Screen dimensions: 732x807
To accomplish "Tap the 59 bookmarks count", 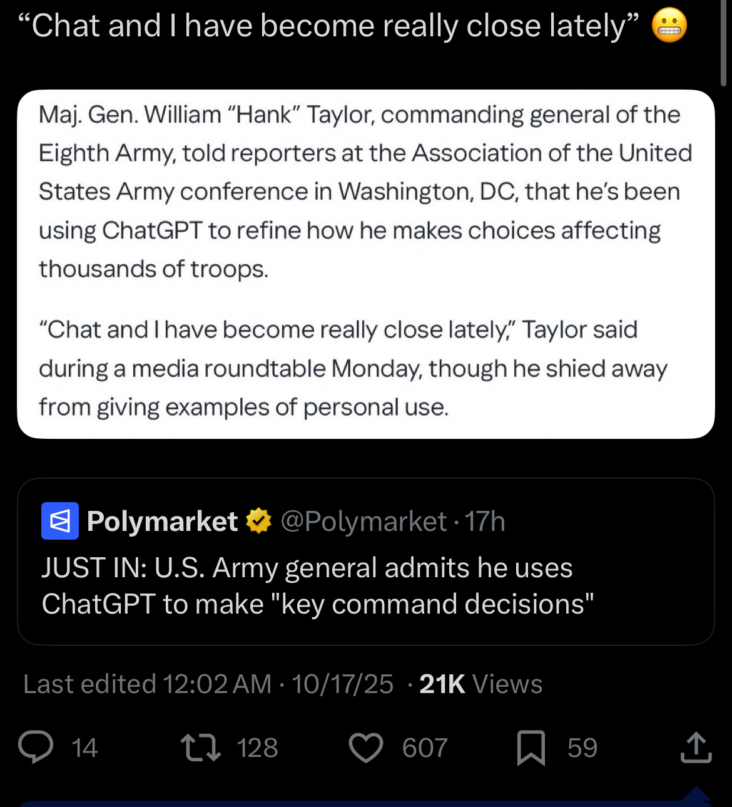I will click(x=582, y=748).
